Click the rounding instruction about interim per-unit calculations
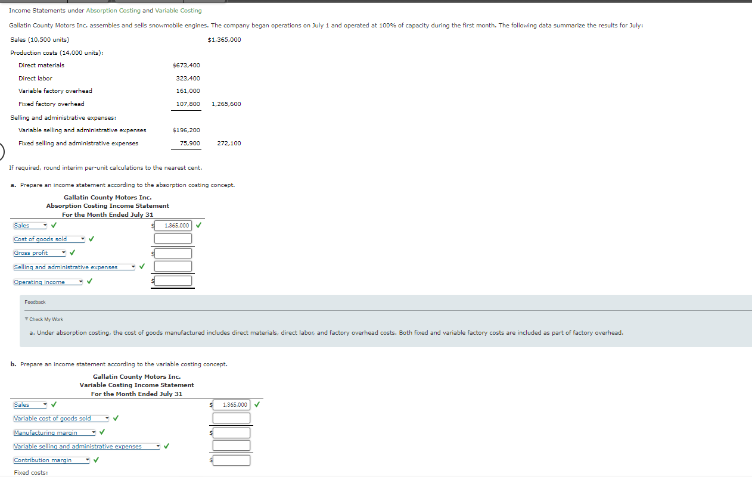 [105, 168]
